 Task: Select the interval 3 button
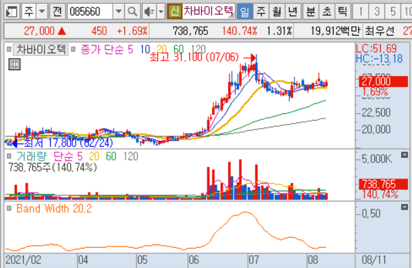click(377, 11)
